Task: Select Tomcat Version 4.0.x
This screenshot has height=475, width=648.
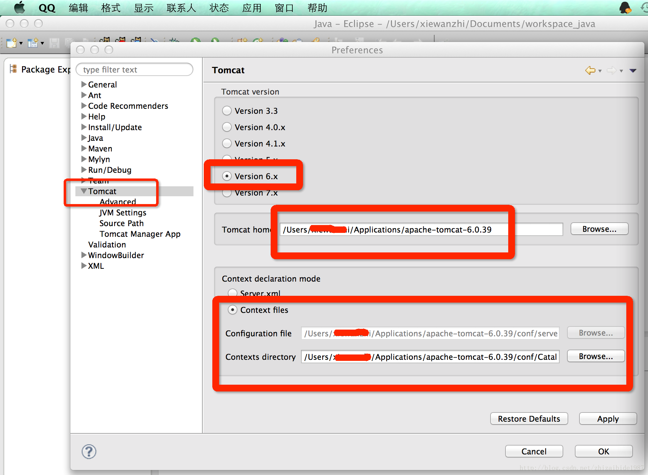Action: coord(227,127)
